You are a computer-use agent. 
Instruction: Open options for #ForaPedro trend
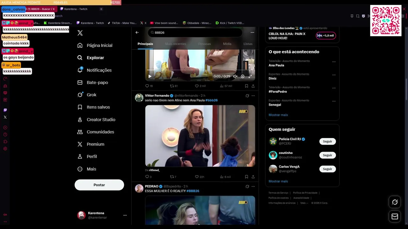(334, 88)
